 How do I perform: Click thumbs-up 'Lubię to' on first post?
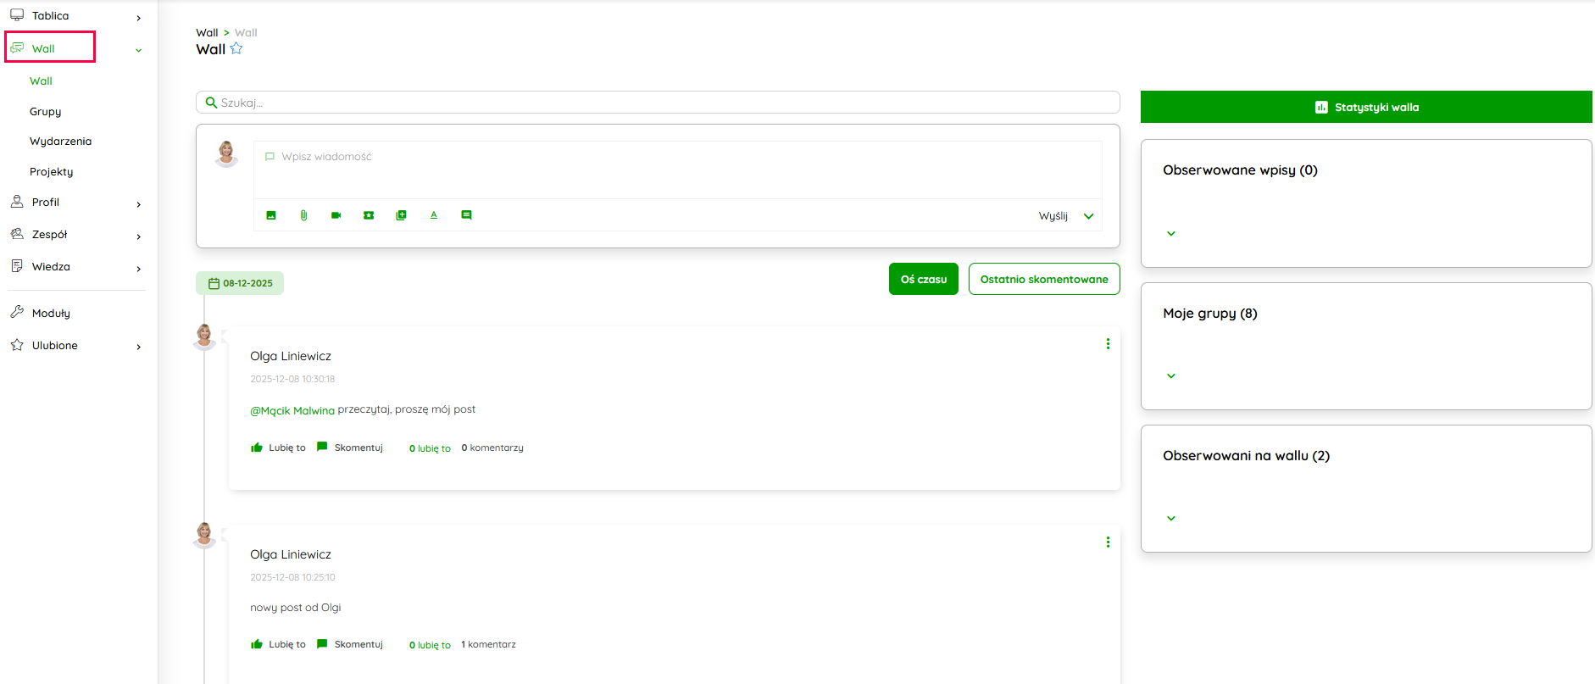tap(278, 448)
